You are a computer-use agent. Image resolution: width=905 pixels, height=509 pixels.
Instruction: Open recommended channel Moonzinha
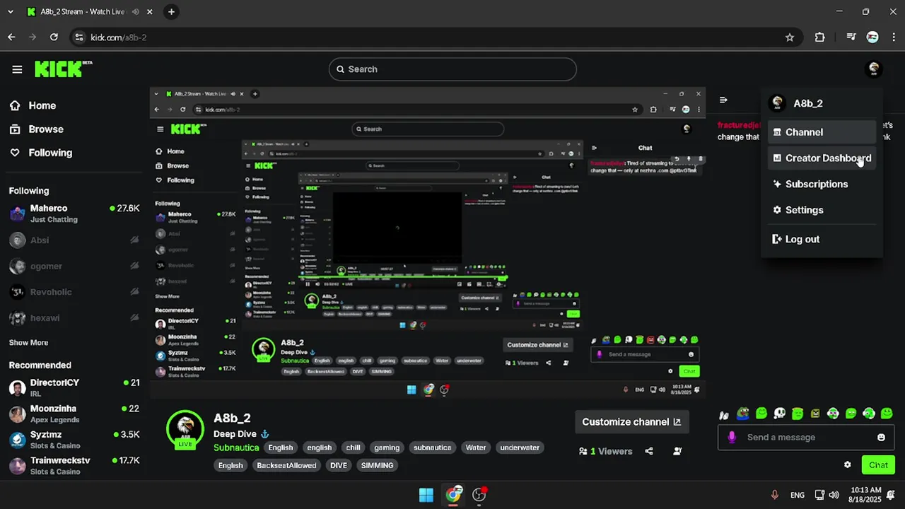click(x=74, y=414)
